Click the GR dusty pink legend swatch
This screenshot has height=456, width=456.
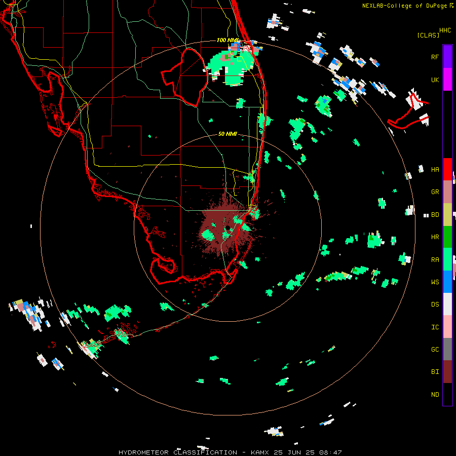coord(447,192)
